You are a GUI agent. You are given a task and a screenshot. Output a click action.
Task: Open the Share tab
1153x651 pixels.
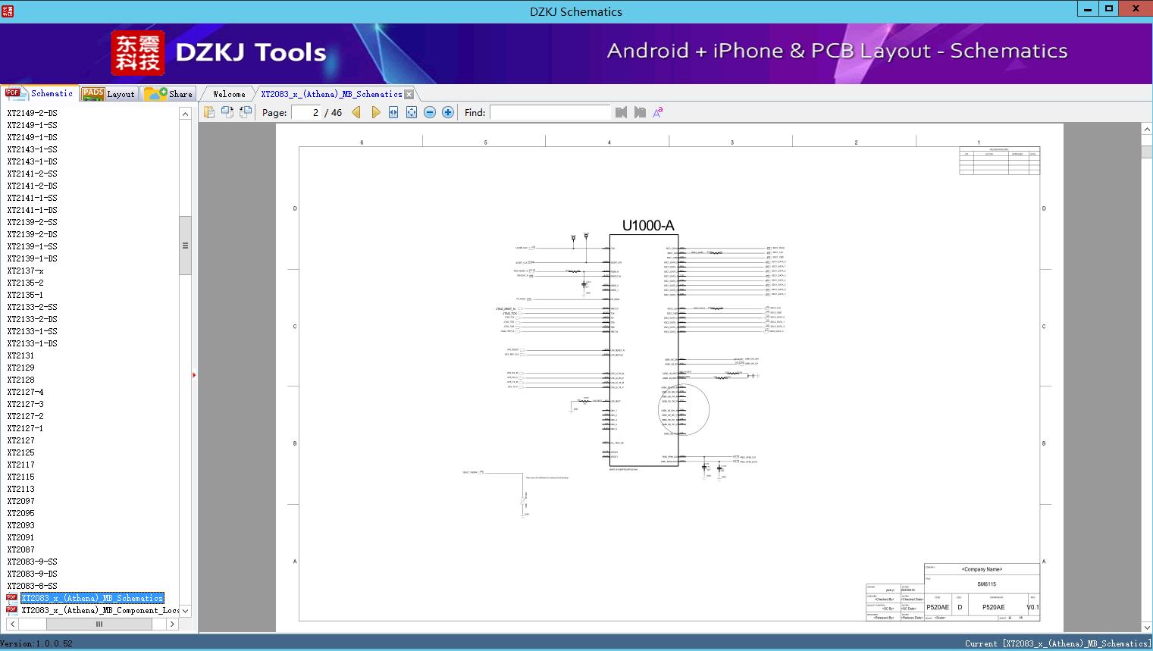point(168,94)
